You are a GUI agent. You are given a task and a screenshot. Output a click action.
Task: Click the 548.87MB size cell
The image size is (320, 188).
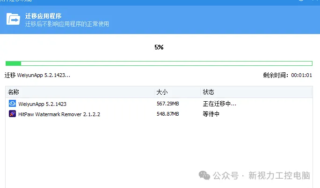coord(168,114)
